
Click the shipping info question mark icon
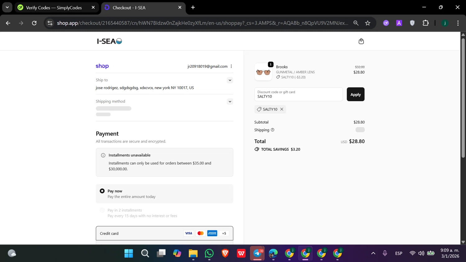pos(272,130)
